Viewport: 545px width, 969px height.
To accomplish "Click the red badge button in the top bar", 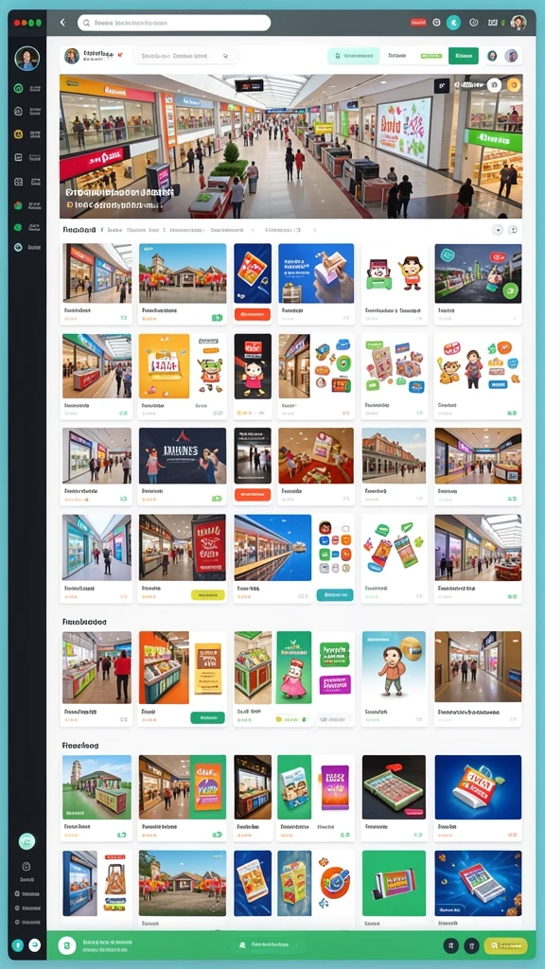I will [419, 23].
